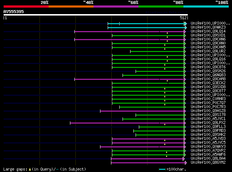
Task: Select the UniRef100_Q8GYM2 label
Action: 208,163
